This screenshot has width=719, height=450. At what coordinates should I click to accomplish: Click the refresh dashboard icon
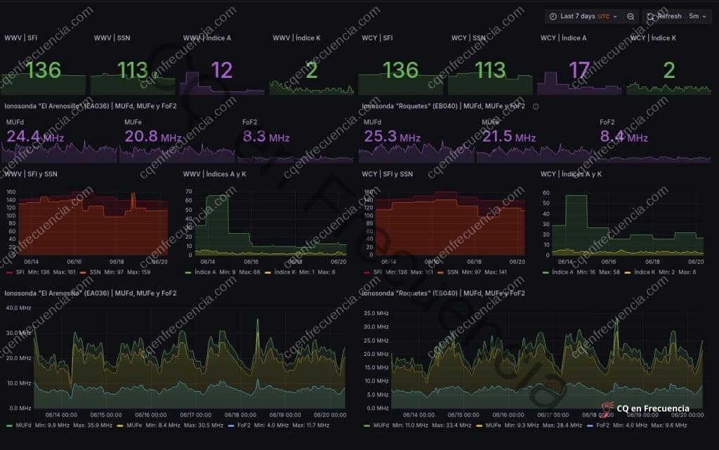pos(650,16)
